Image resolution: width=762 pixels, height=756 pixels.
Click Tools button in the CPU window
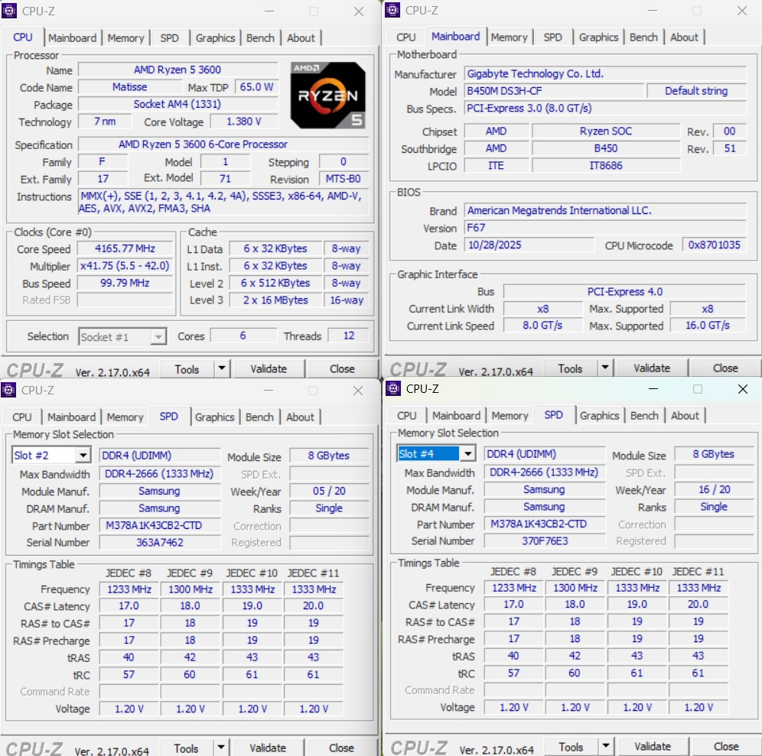[187, 369]
